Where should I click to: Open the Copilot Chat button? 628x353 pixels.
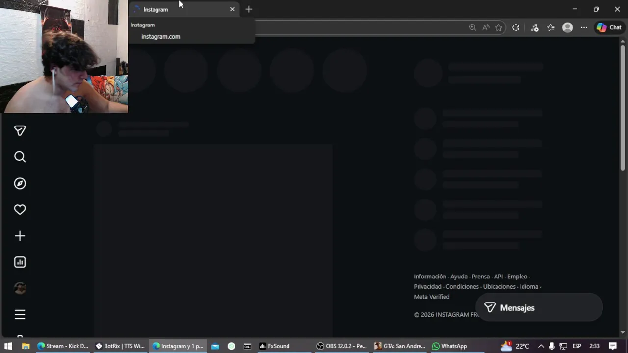(609, 27)
